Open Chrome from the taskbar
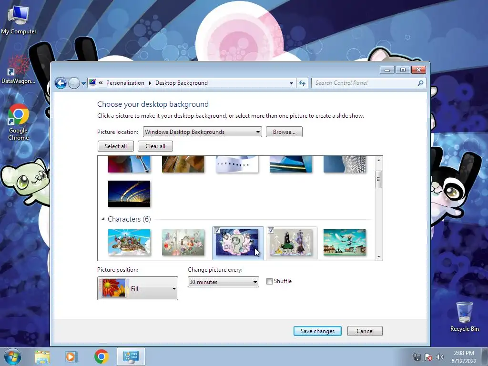 (x=101, y=356)
